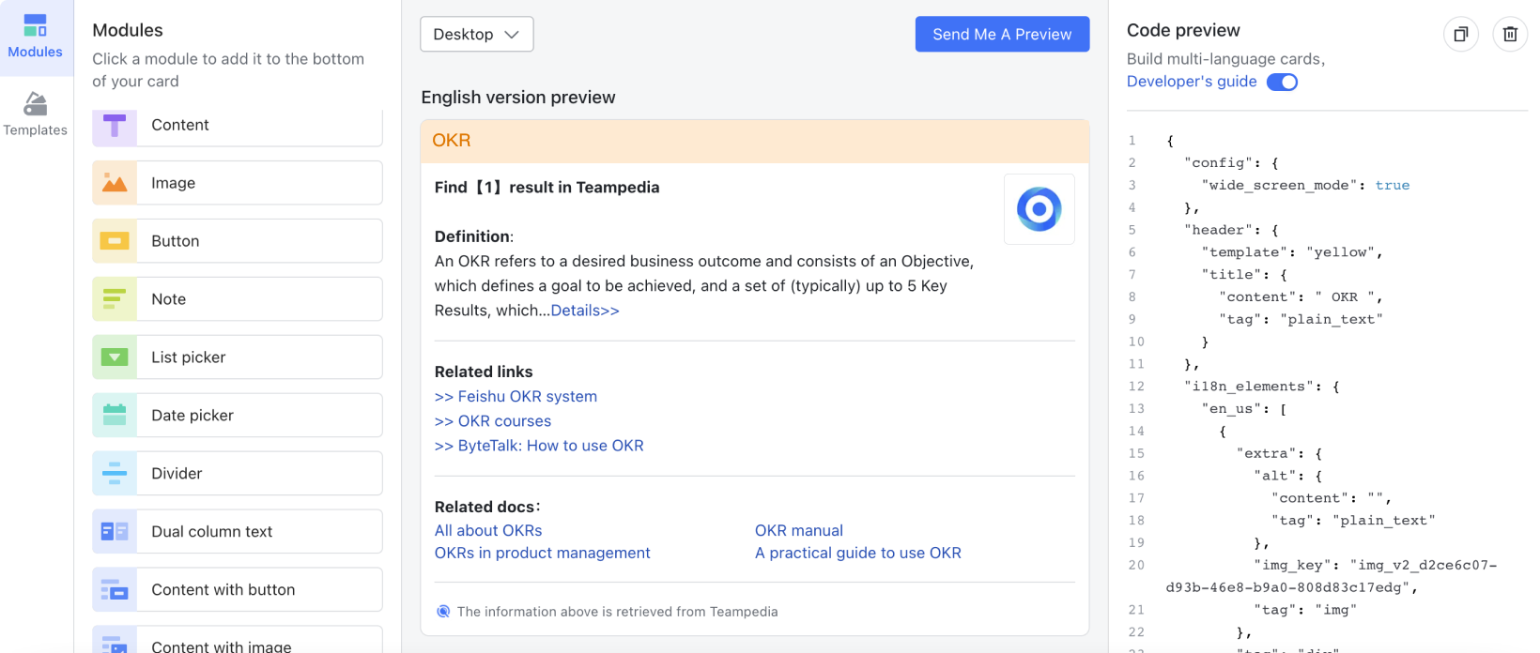The image size is (1540, 653).
Task: Click the Dual column text icon
Action: tap(115, 532)
